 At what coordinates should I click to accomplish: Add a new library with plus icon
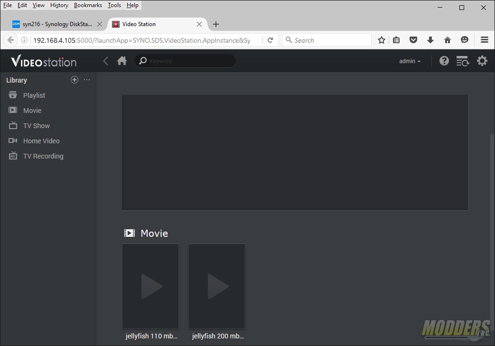75,80
